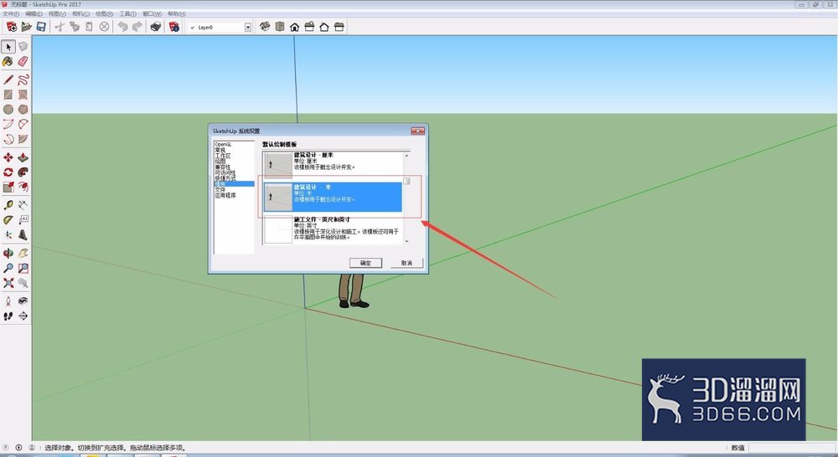Activate the Walk footprints tool
The height and width of the screenshot is (457, 838).
click(x=8, y=316)
